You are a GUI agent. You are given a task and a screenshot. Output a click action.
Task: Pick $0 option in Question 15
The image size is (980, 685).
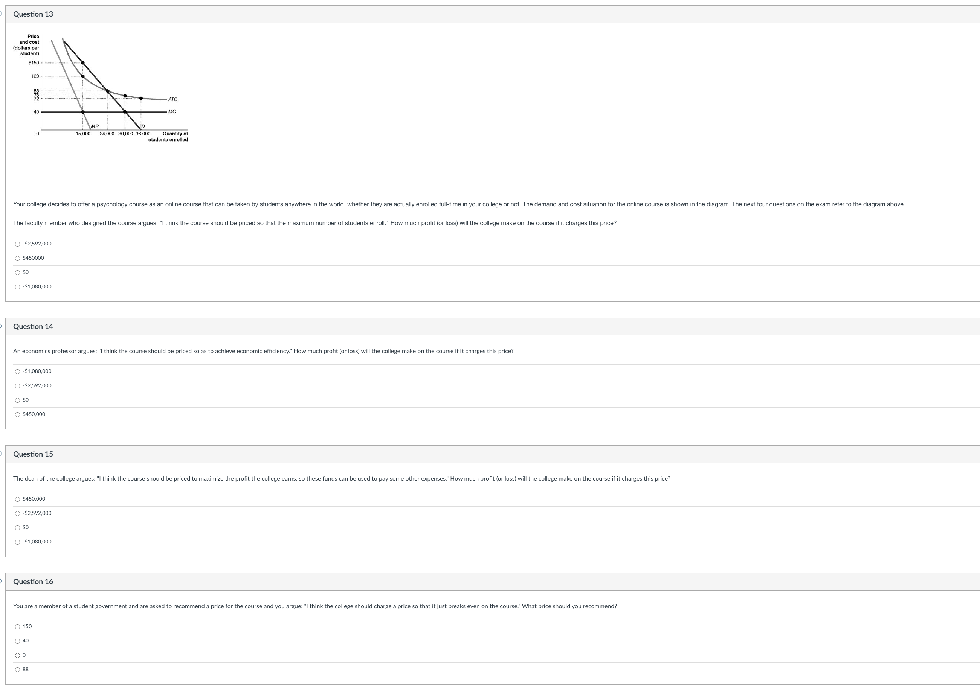coord(17,528)
